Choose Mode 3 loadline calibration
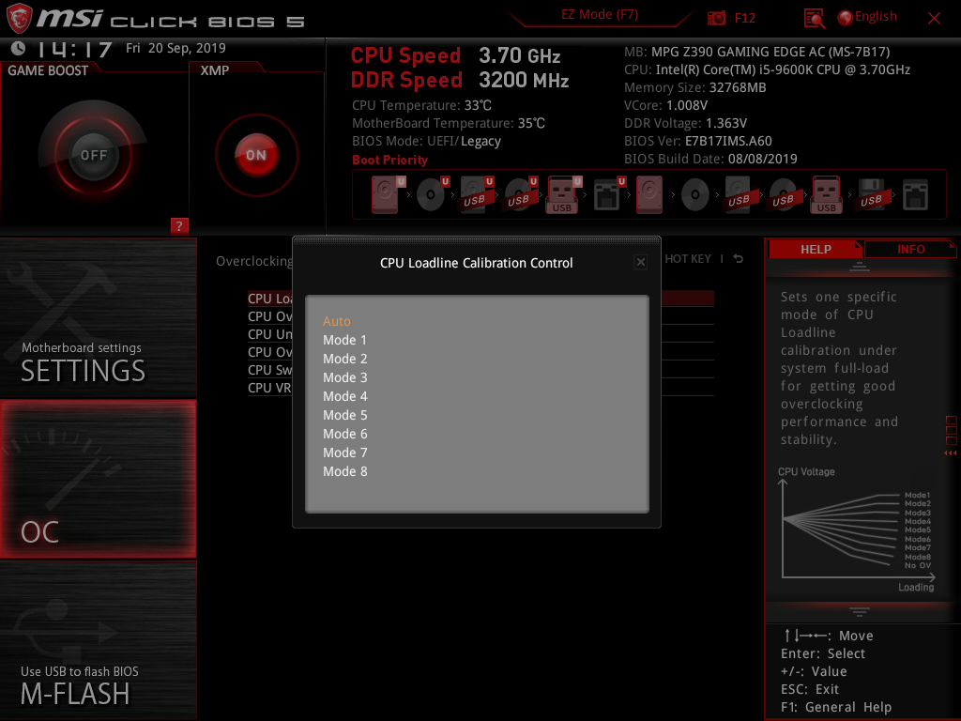This screenshot has width=961, height=721. pos(345,377)
